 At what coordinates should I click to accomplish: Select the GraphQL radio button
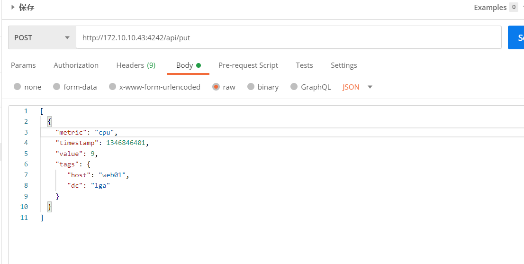pyautogui.click(x=294, y=87)
